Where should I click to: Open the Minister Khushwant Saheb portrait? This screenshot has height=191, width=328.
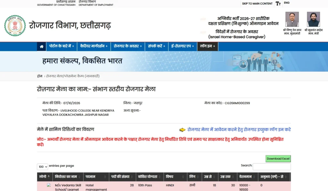click(x=313, y=19)
